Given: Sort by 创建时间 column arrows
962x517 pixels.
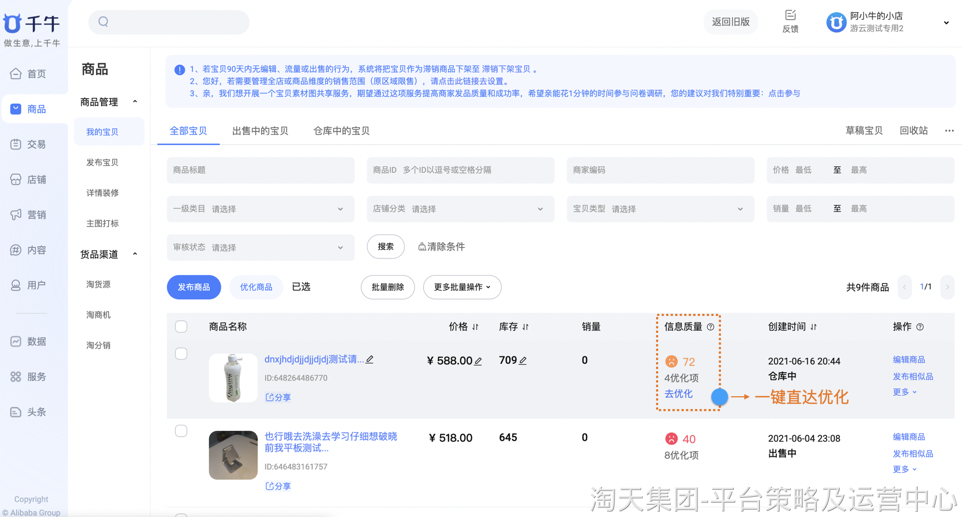Looking at the screenshot, I should tap(814, 327).
